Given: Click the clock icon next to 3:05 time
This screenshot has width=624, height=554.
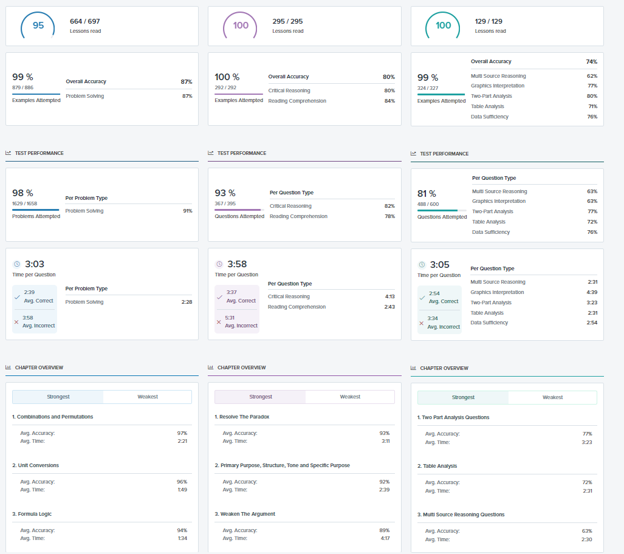Looking at the screenshot, I should [x=422, y=265].
